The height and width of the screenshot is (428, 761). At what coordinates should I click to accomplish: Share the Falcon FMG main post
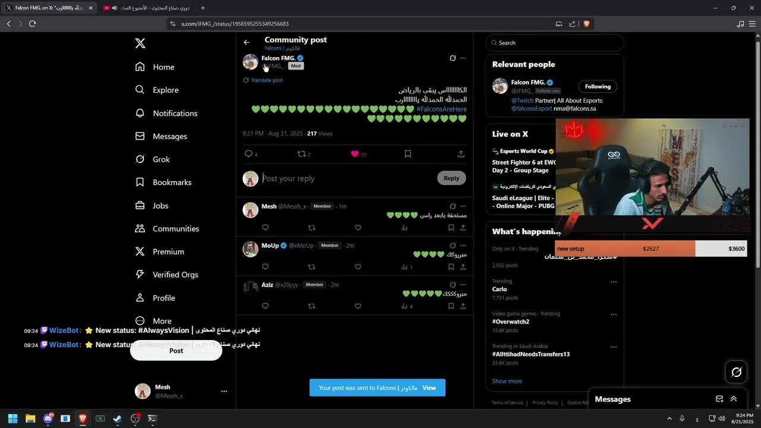coord(461,154)
